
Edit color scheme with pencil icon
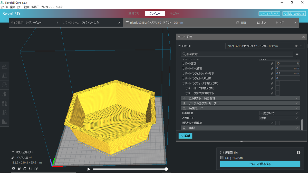[119, 23]
